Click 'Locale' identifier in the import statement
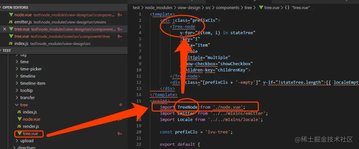 185,120
